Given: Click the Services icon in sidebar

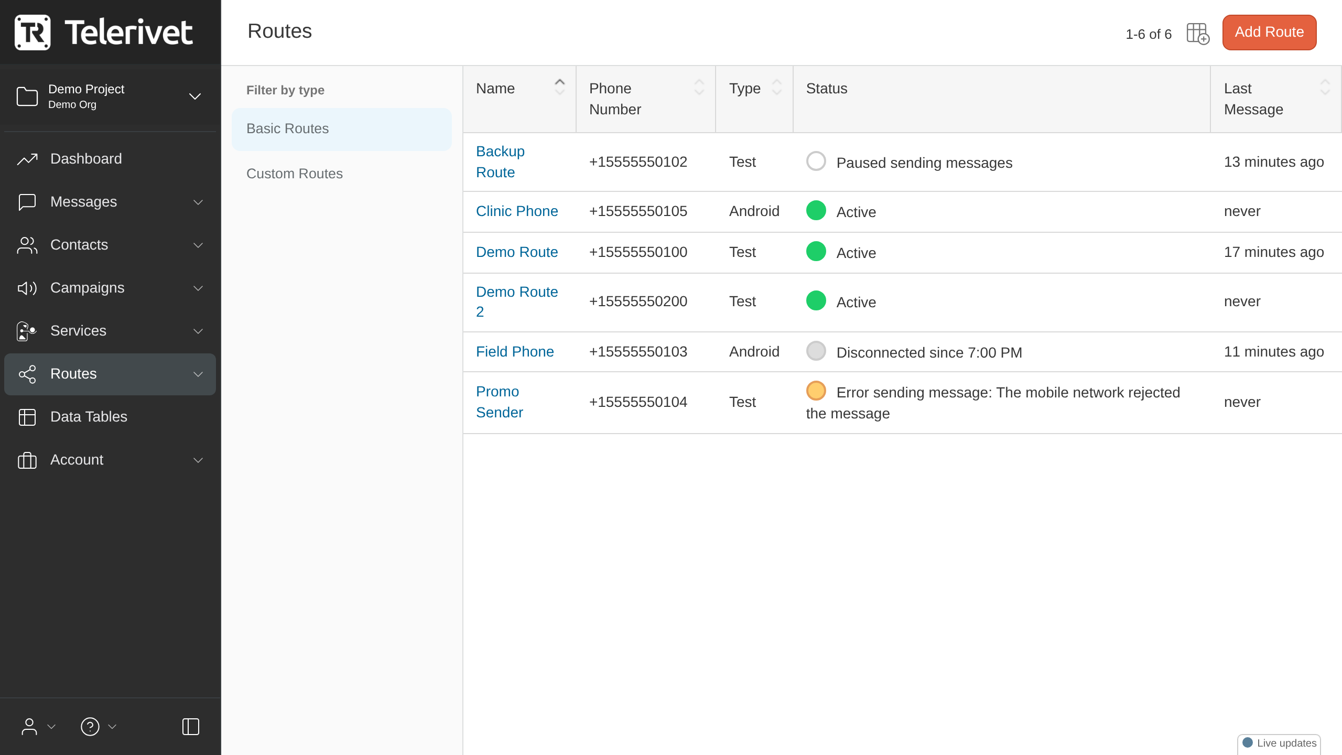Looking at the screenshot, I should click(x=26, y=331).
